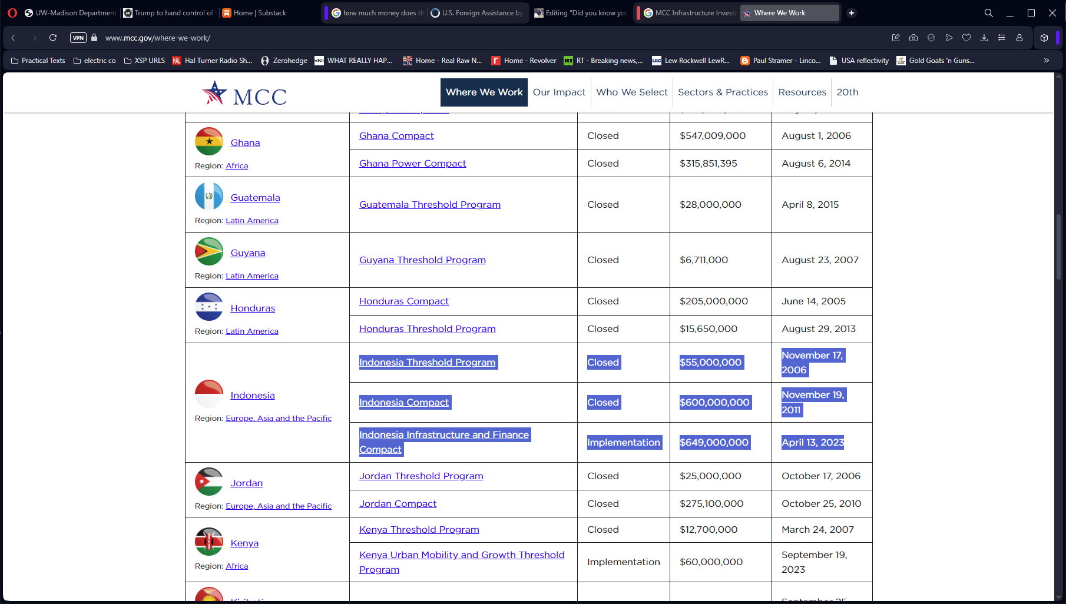Expand the hidden bookmarks chevron
This screenshot has height=604, width=1066.
pos(1047,61)
